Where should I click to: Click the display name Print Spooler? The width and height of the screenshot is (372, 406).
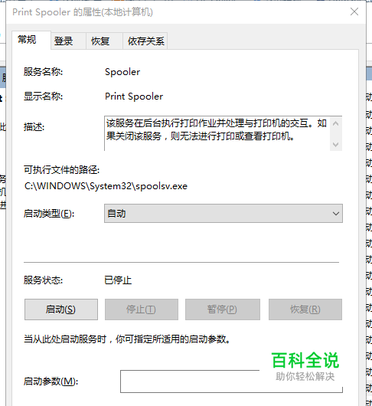[x=134, y=97]
